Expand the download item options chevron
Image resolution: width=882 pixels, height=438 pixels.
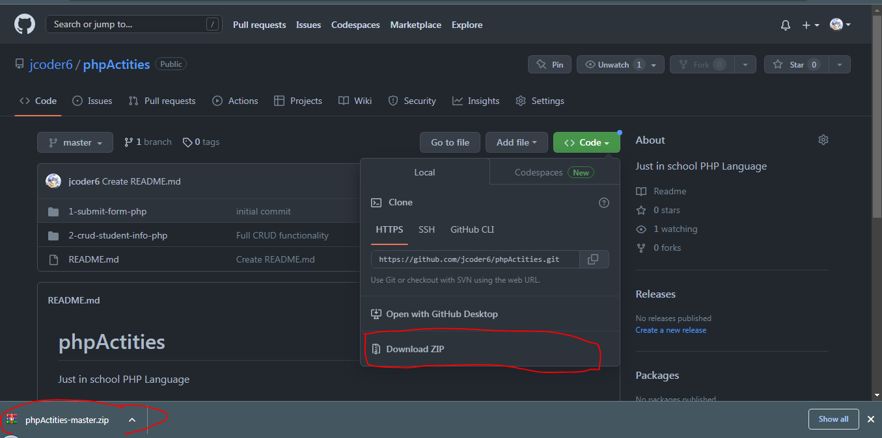(132, 420)
